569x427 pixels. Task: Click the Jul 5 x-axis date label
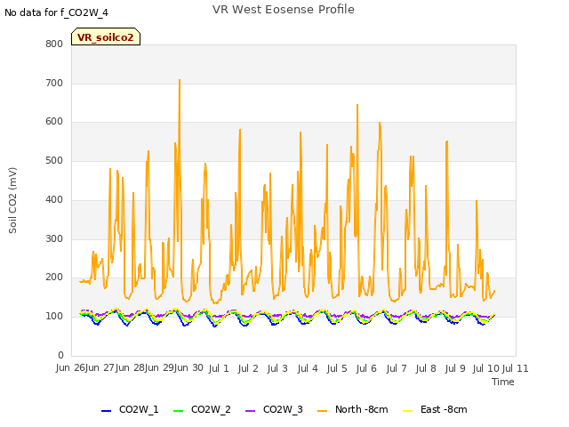[337, 368]
